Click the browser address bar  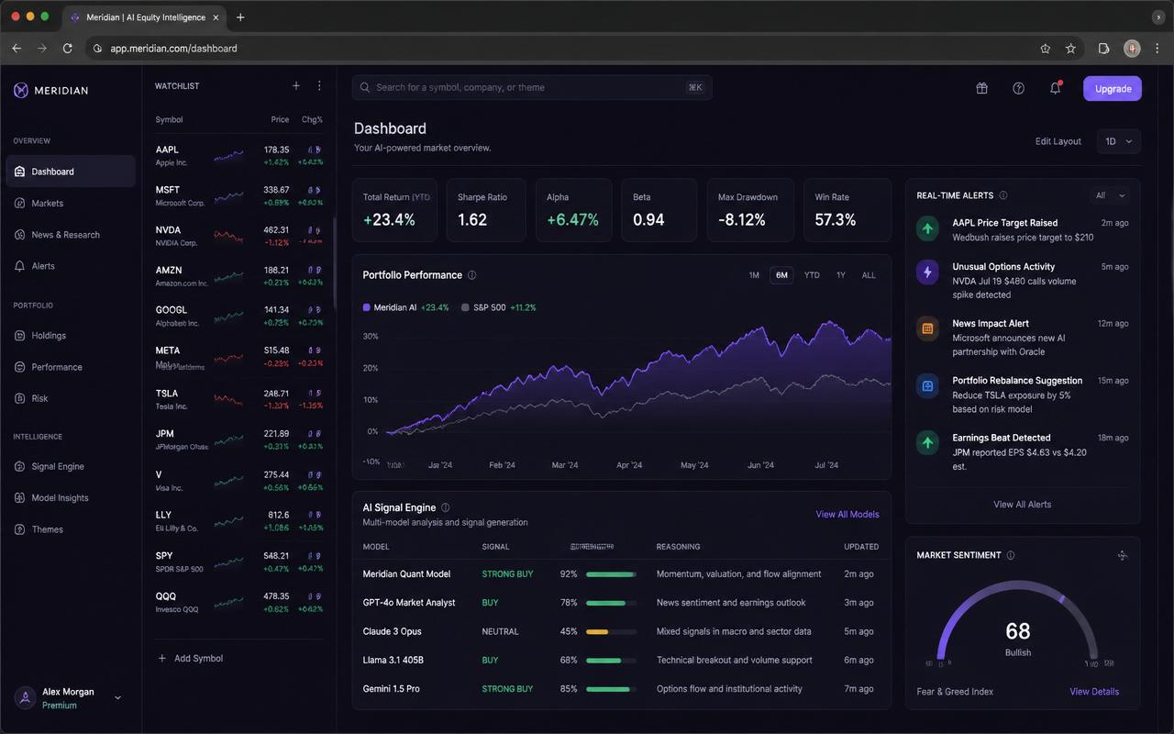tap(559, 49)
